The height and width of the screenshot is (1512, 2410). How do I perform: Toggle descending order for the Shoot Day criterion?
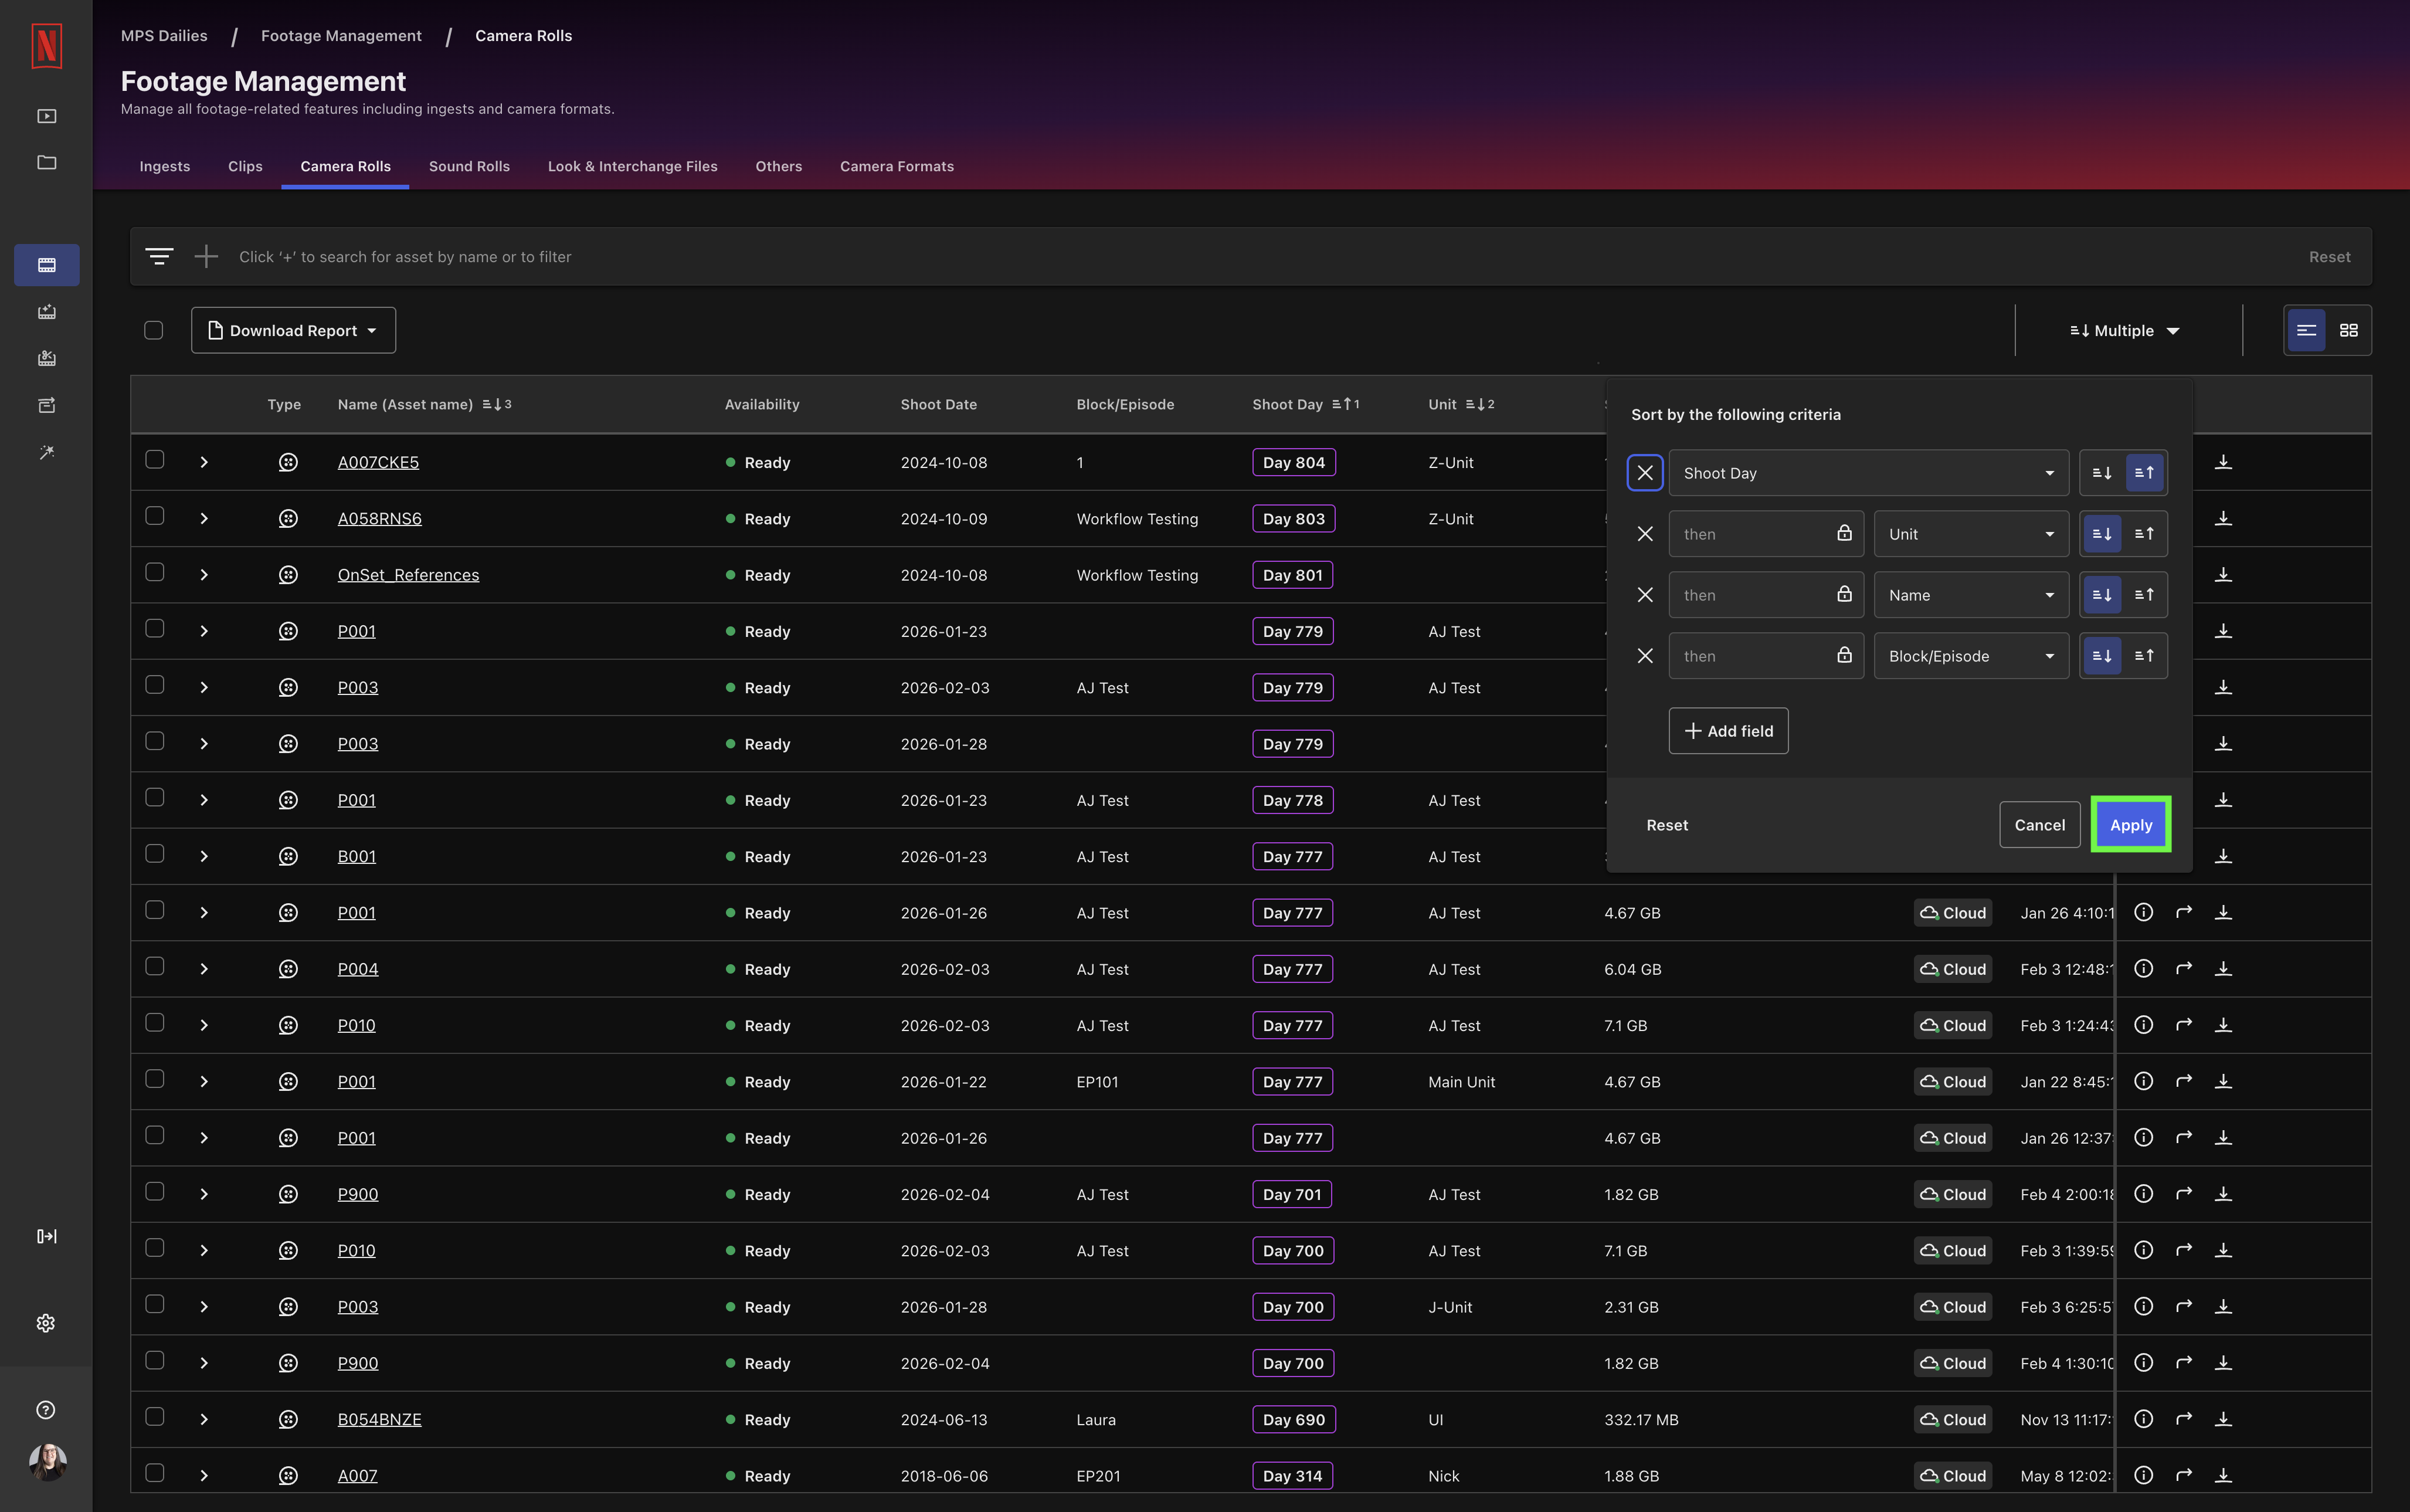tap(2102, 472)
